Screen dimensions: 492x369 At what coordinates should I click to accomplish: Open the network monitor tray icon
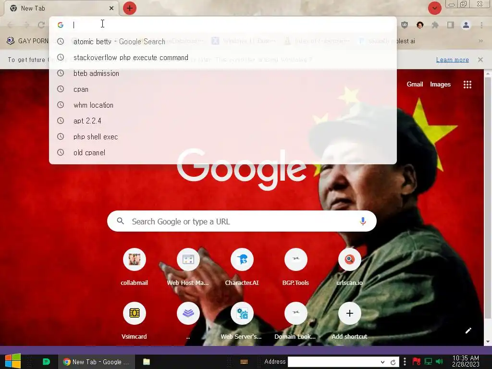tap(428, 362)
